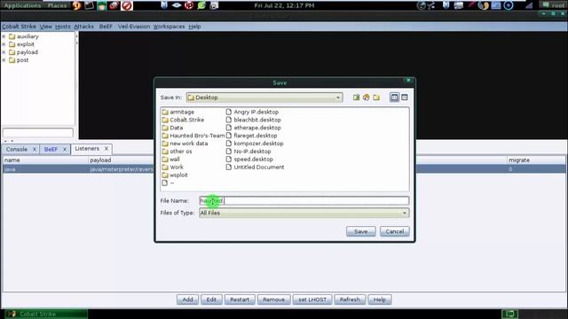Click the module search field under tree
The image size is (568, 319).
37,132
